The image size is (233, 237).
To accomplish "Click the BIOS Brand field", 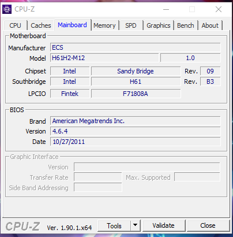I will pyautogui.click(x=136, y=121).
